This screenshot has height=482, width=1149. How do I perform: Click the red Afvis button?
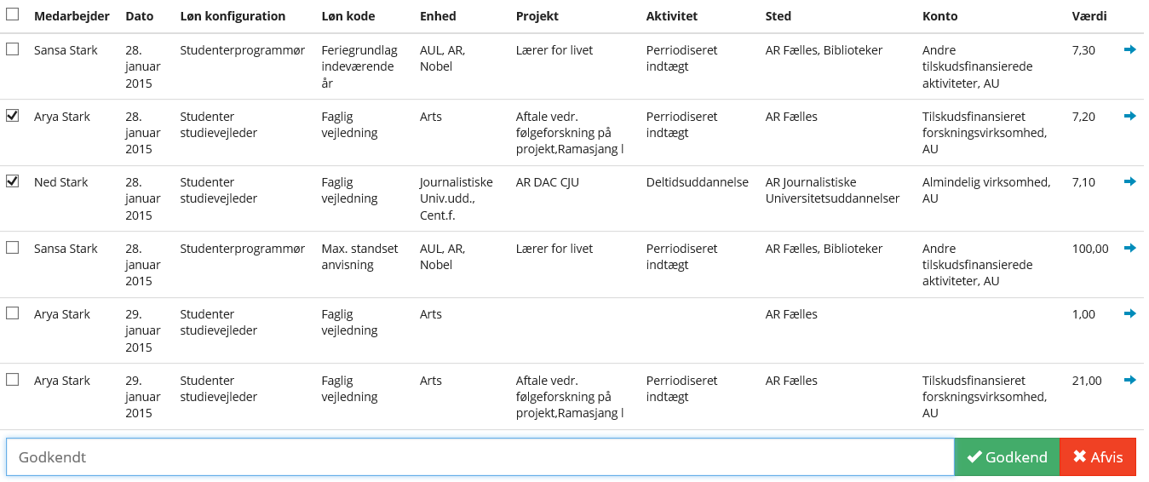tap(1098, 457)
